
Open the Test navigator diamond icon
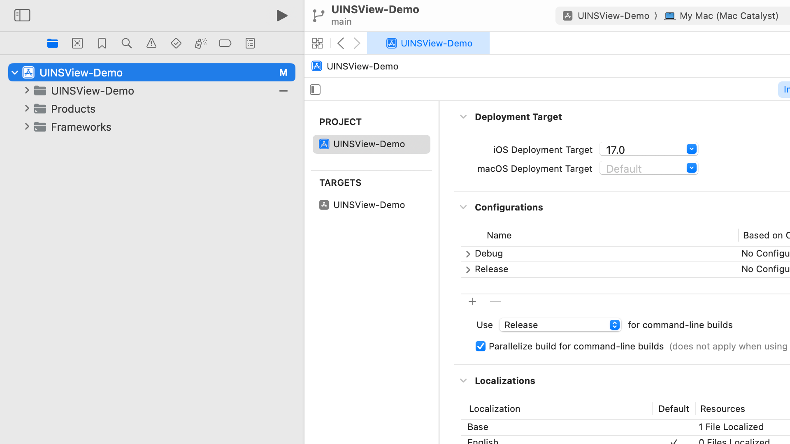(176, 43)
